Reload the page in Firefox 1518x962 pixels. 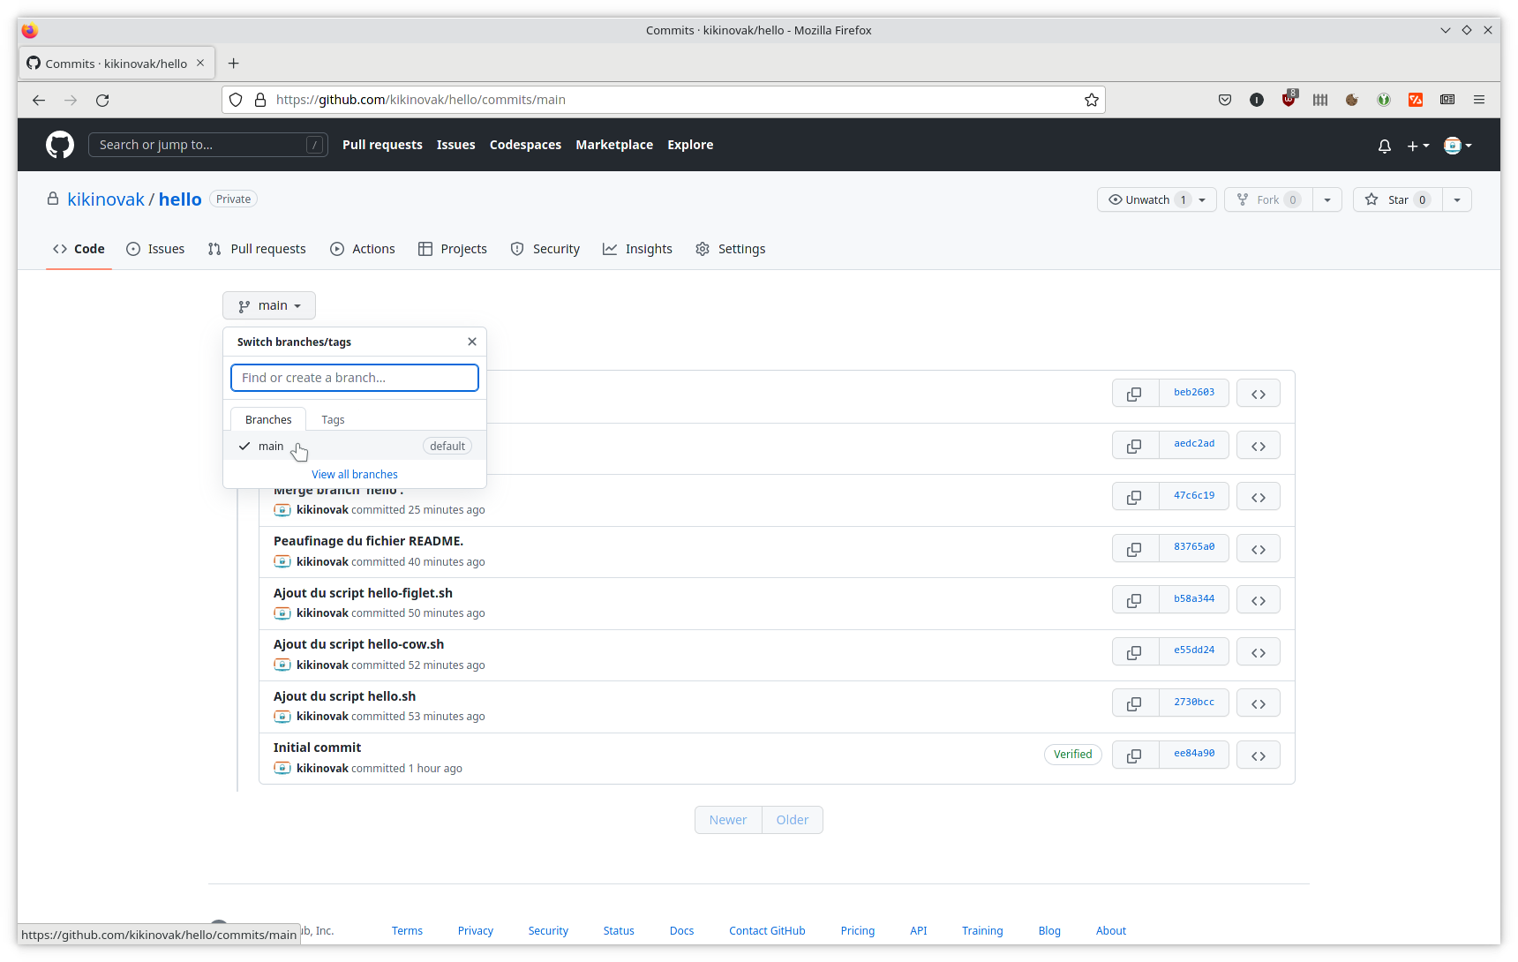(x=102, y=100)
